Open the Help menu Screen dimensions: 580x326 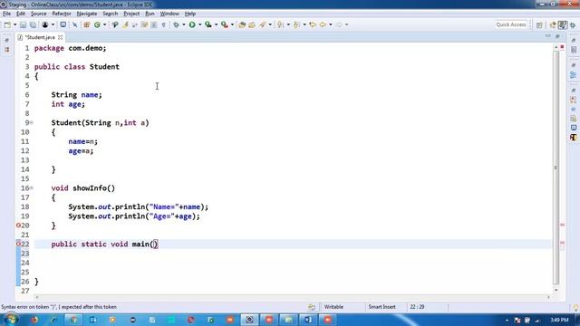pos(190,14)
